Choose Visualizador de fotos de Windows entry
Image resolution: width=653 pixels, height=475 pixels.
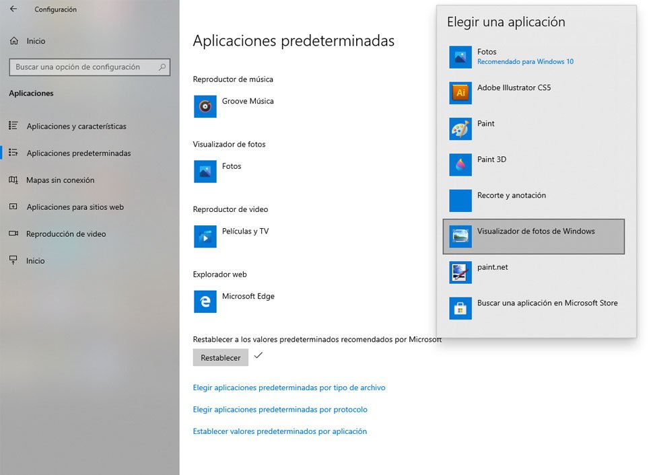tap(534, 236)
